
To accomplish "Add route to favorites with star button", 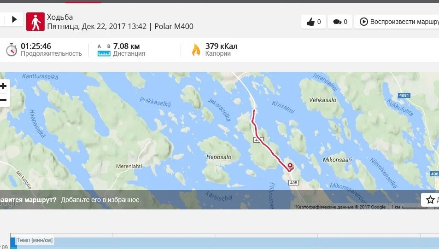I will (430, 200).
